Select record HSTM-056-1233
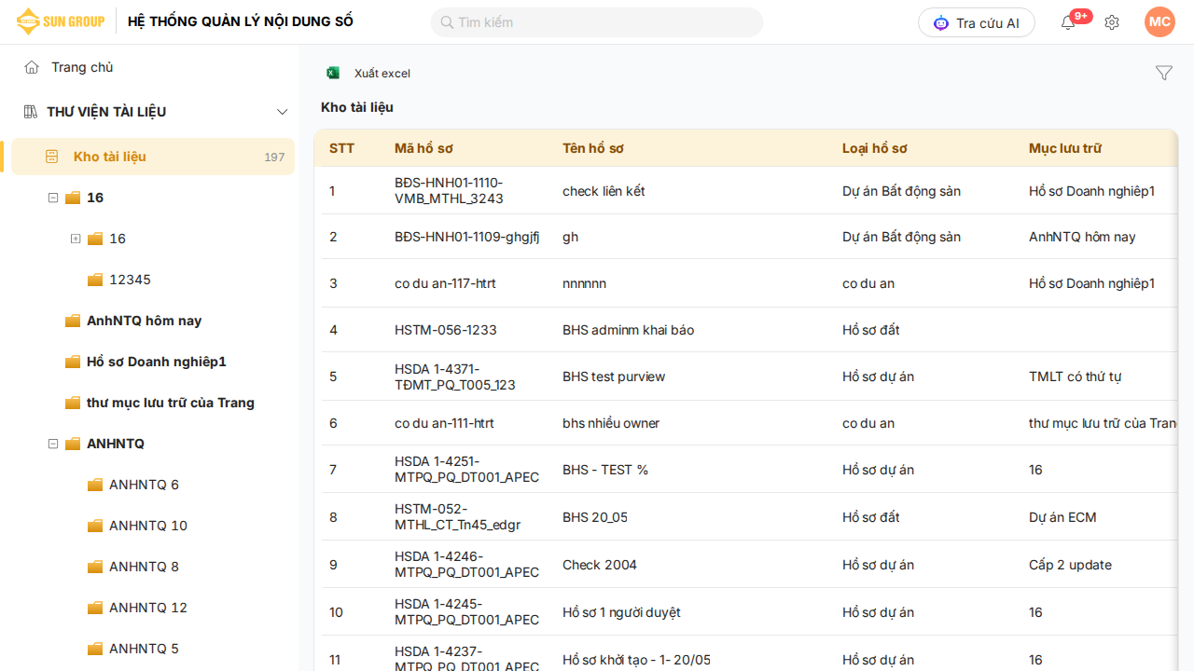 pyautogui.click(x=446, y=330)
